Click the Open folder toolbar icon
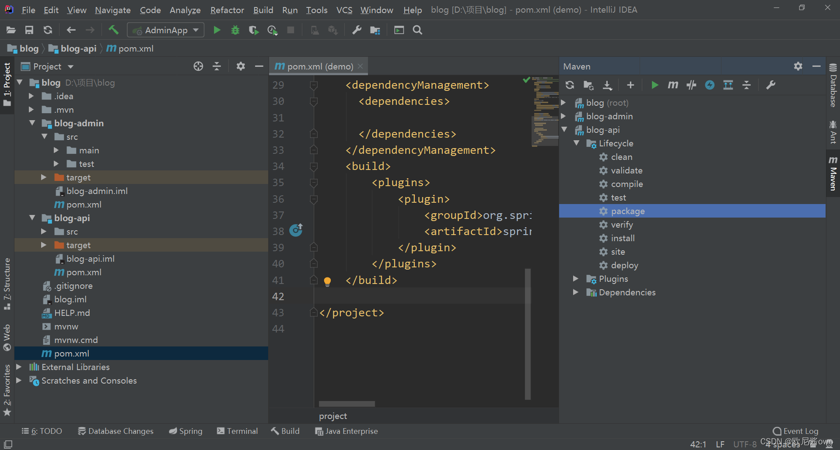This screenshot has width=840, height=450. (11, 30)
